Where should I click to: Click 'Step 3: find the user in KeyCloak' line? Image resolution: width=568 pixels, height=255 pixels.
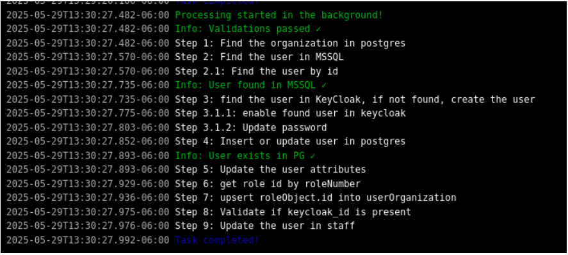pyautogui.click(x=355, y=100)
